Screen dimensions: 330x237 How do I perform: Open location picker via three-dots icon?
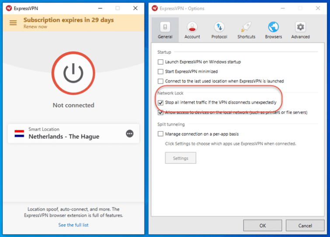(x=130, y=134)
